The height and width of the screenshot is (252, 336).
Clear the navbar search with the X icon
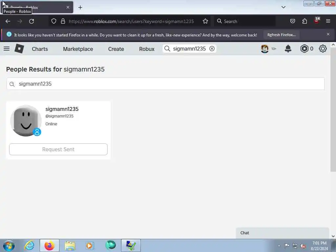212,49
